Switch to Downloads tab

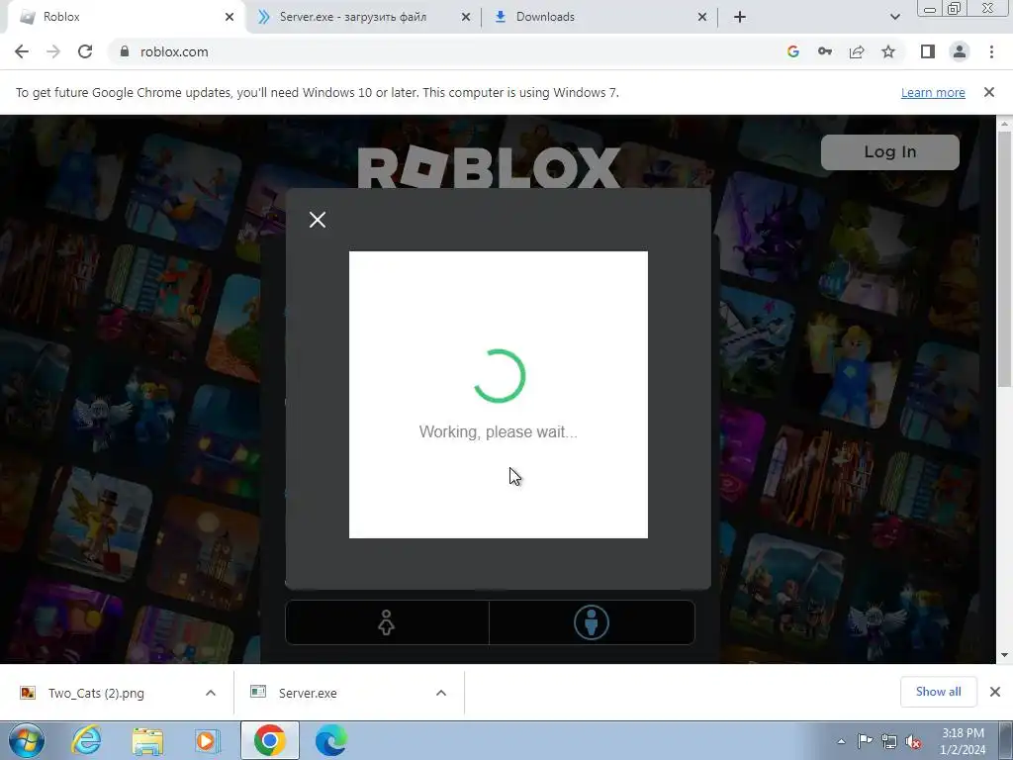[599, 17]
